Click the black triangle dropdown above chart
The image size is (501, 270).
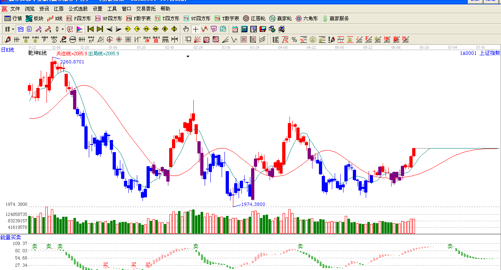click(x=188, y=57)
